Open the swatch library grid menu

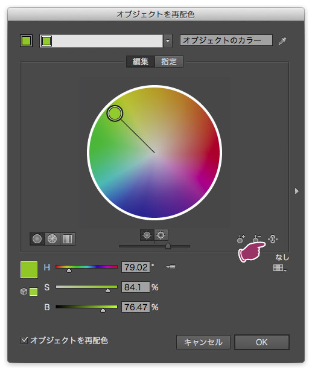pos(279,268)
